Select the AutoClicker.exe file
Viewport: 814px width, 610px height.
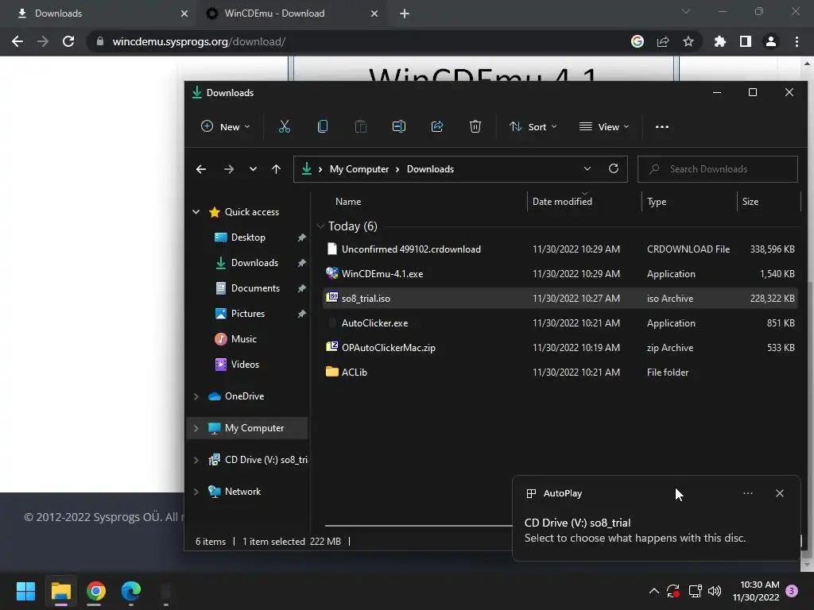pos(560,323)
